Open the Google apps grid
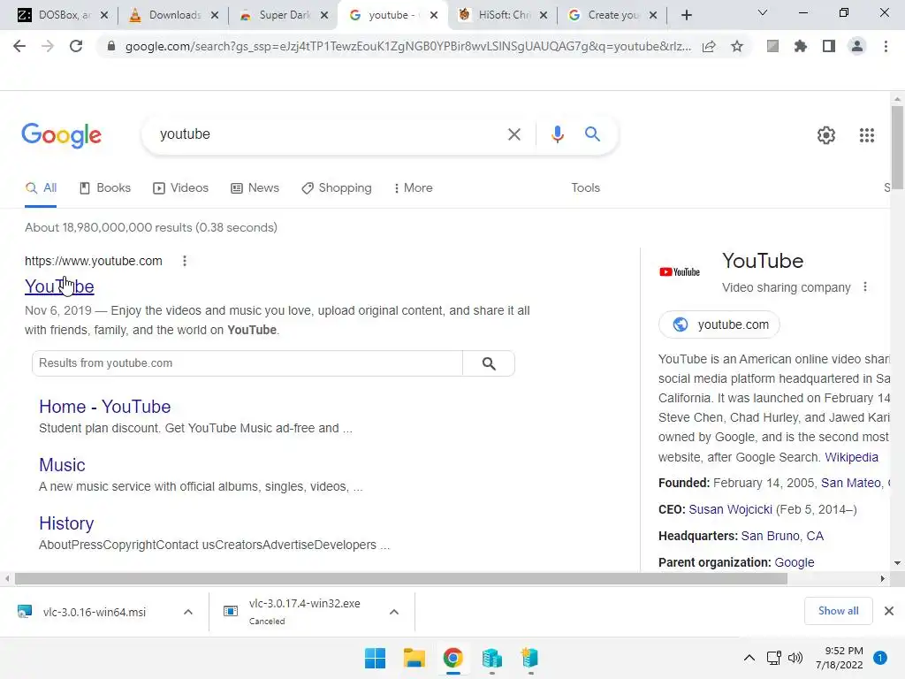The height and width of the screenshot is (679, 905). (866, 135)
